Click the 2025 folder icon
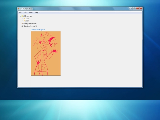The image size is (160, 120). tap(25, 19)
